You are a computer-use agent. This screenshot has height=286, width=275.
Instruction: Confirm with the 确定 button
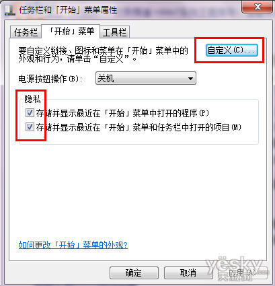(134, 273)
